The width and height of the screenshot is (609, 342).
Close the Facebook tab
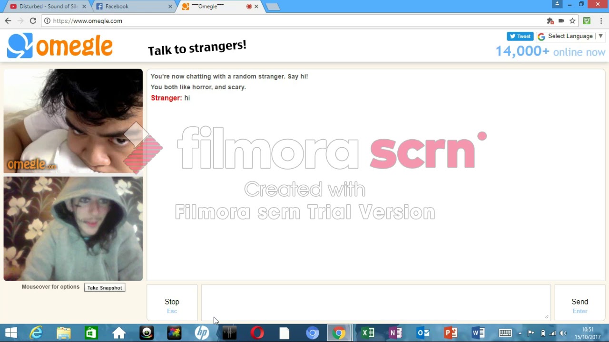[x=170, y=7]
